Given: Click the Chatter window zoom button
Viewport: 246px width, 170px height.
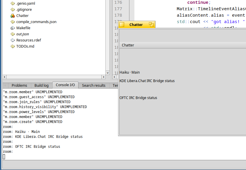Looking at the screenshot, I should 151,25.
